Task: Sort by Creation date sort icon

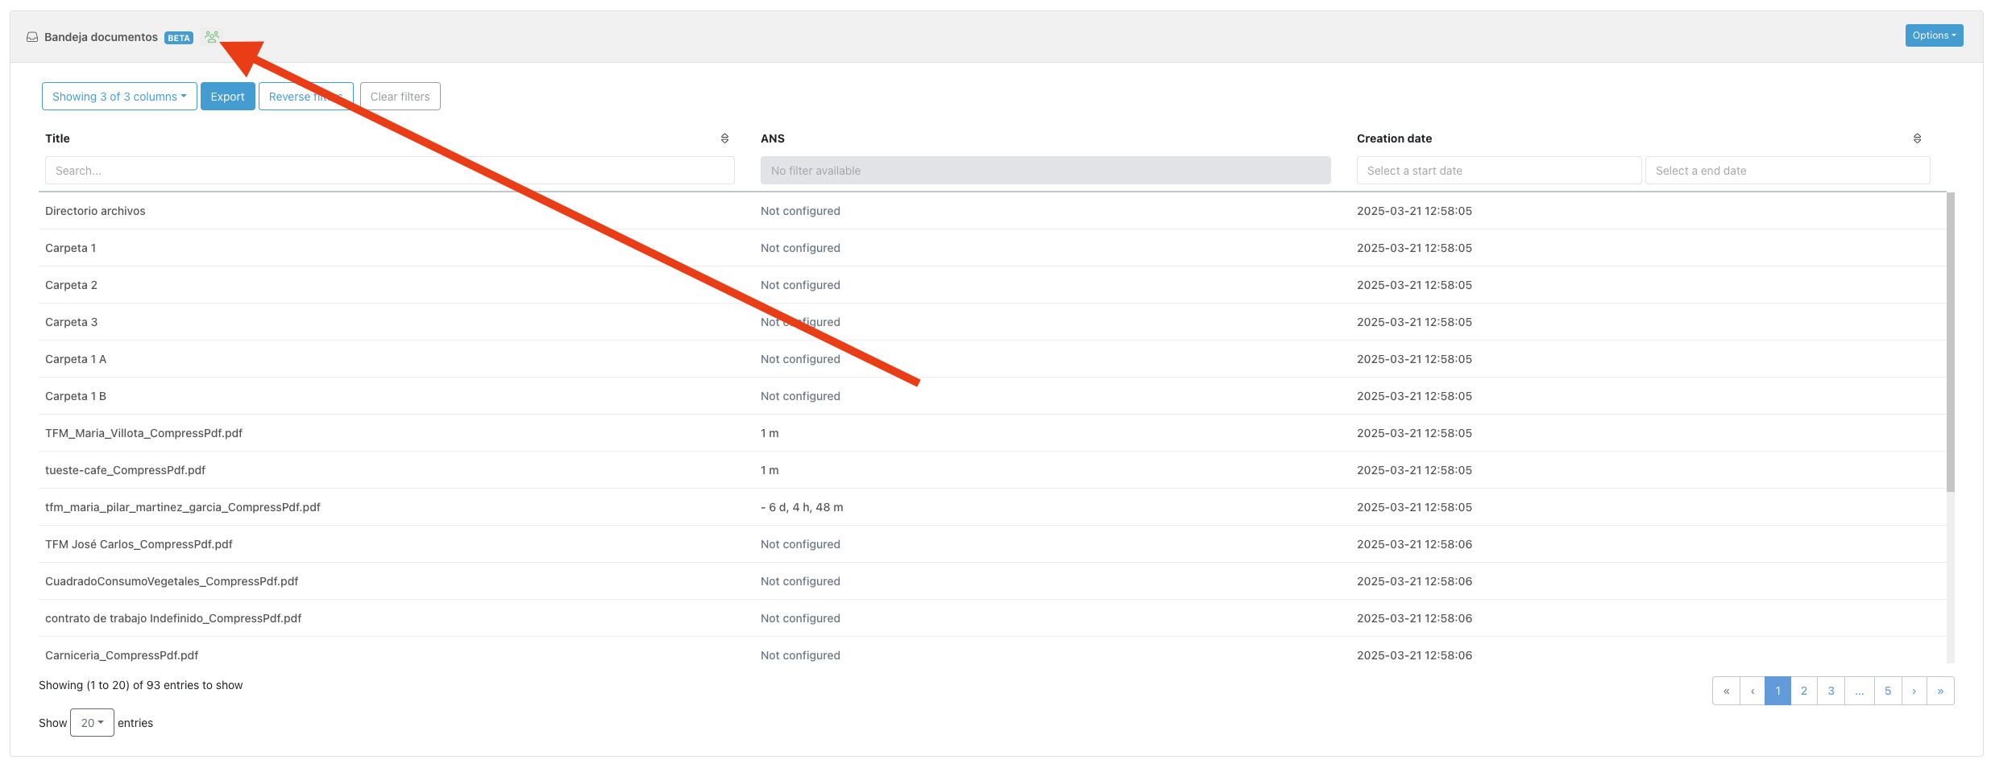Action: pyautogui.click(x=1917, y=138)
